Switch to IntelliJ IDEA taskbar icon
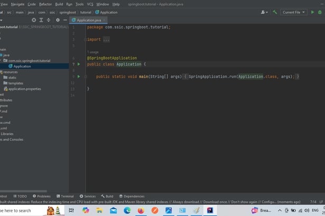 [210, 210]
